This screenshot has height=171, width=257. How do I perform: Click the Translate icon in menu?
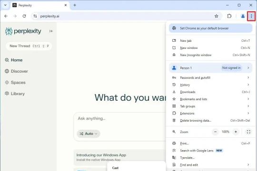click(174, 158)
